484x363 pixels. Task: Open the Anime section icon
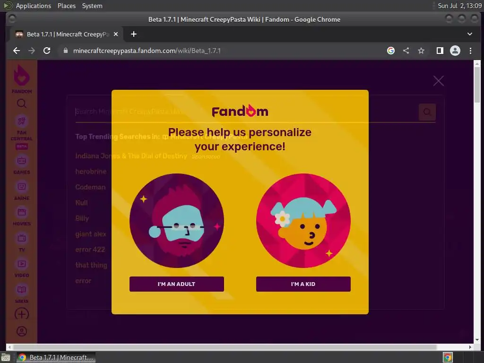(22, 190)
